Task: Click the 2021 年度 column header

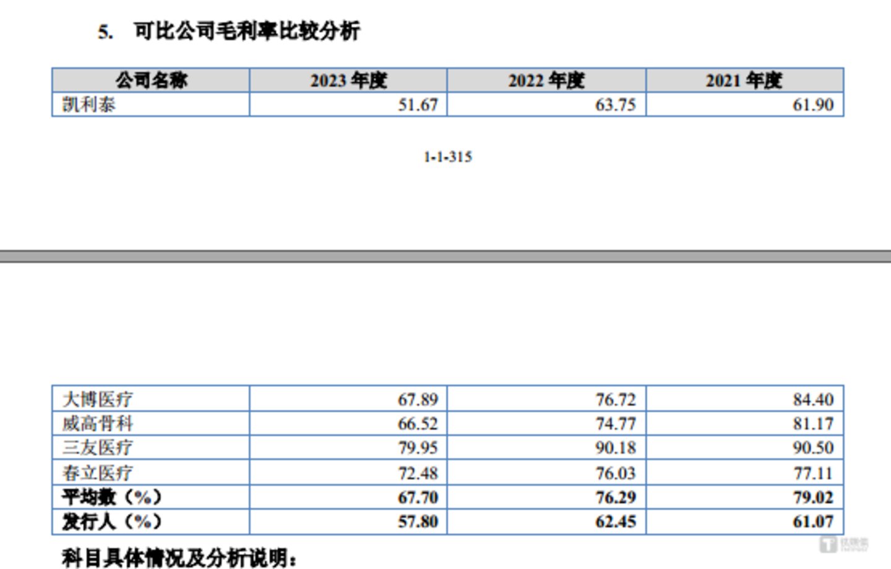Action: [744, 80]
